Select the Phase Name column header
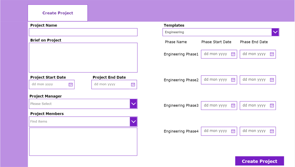 click(176, 42)
